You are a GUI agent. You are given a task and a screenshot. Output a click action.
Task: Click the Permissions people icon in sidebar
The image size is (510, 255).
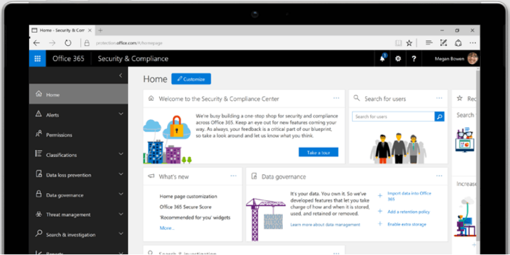point(39,134)
